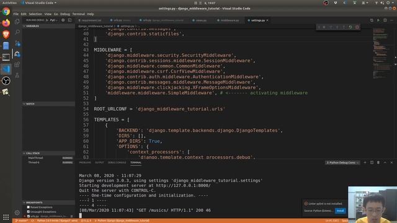Click Step Out in debug toolbar
The width and height of the screenshot is (397, 223).
click(x=344, y=27)
